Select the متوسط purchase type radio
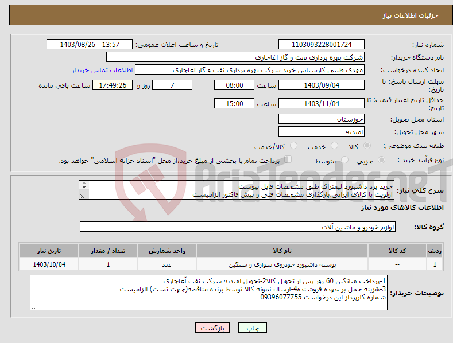The image size is (453, 343). pyautogui.click(x=344, y=159)
